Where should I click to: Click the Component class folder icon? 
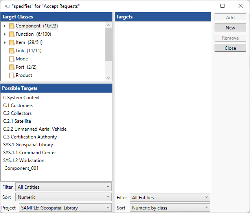coord(12,26)
